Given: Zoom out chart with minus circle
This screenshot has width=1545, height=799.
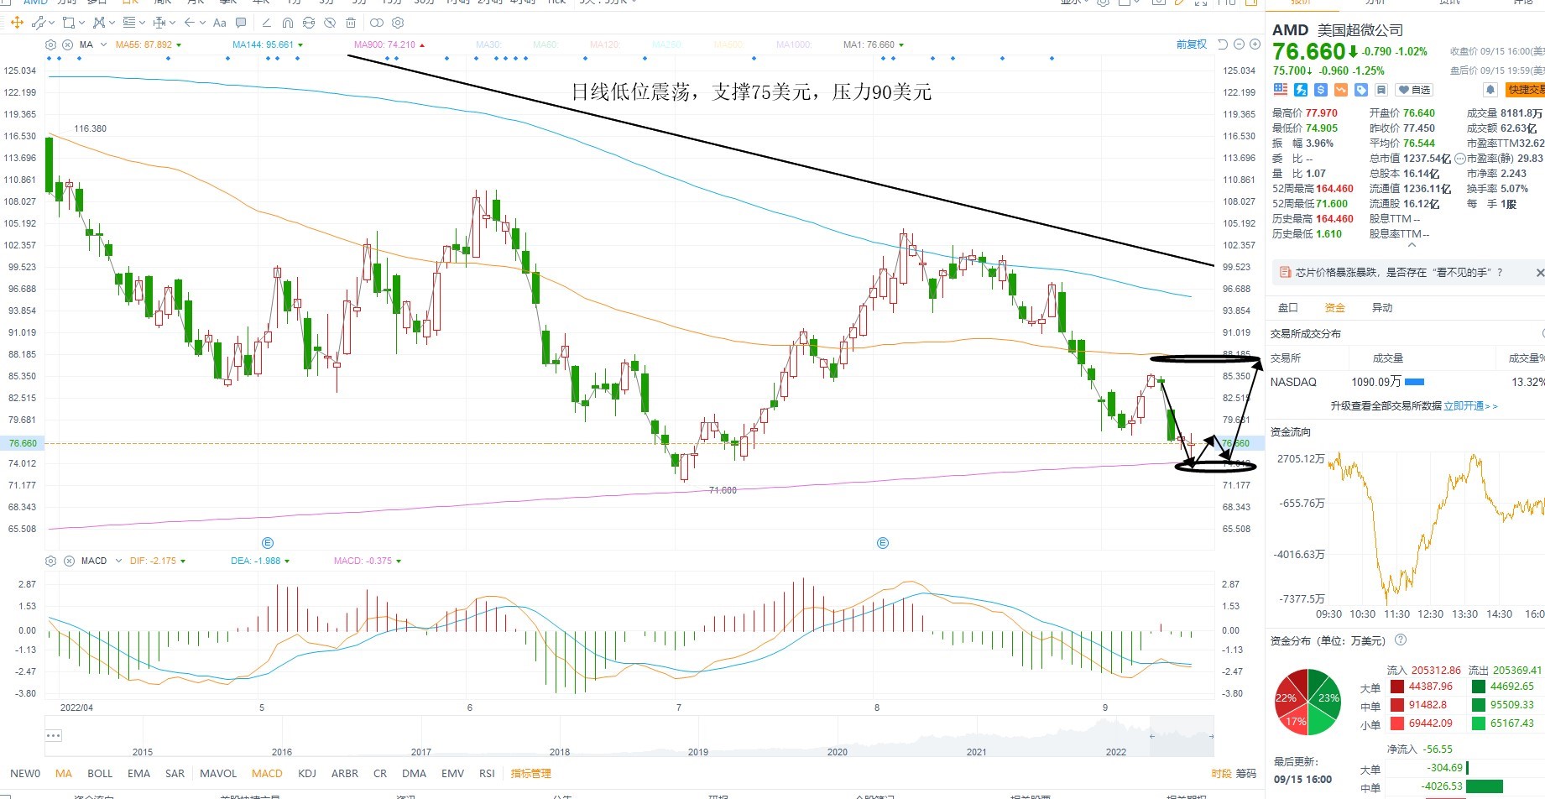Looking at the screenshot, I should tap(1239, 44).
